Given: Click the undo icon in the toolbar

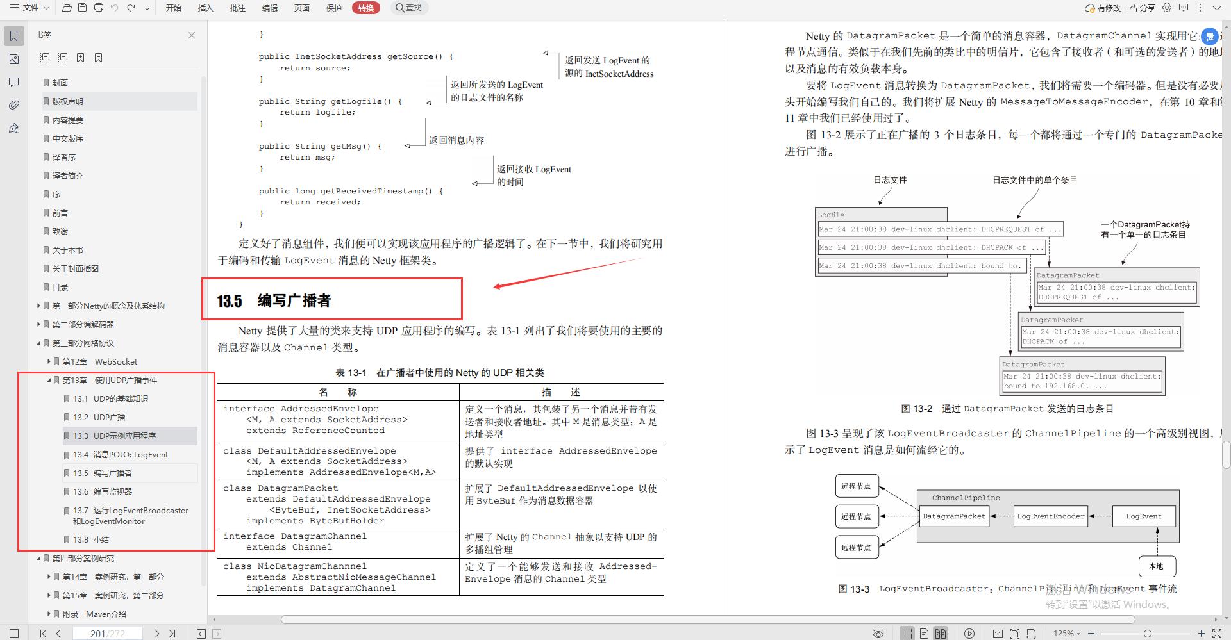Looking at the screenshot, I should (x=115, y=8).
